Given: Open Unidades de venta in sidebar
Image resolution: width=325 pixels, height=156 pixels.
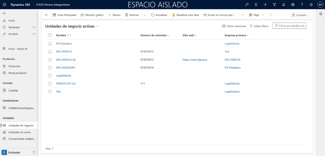Looking at the screenshot, I should coord(19,132).
